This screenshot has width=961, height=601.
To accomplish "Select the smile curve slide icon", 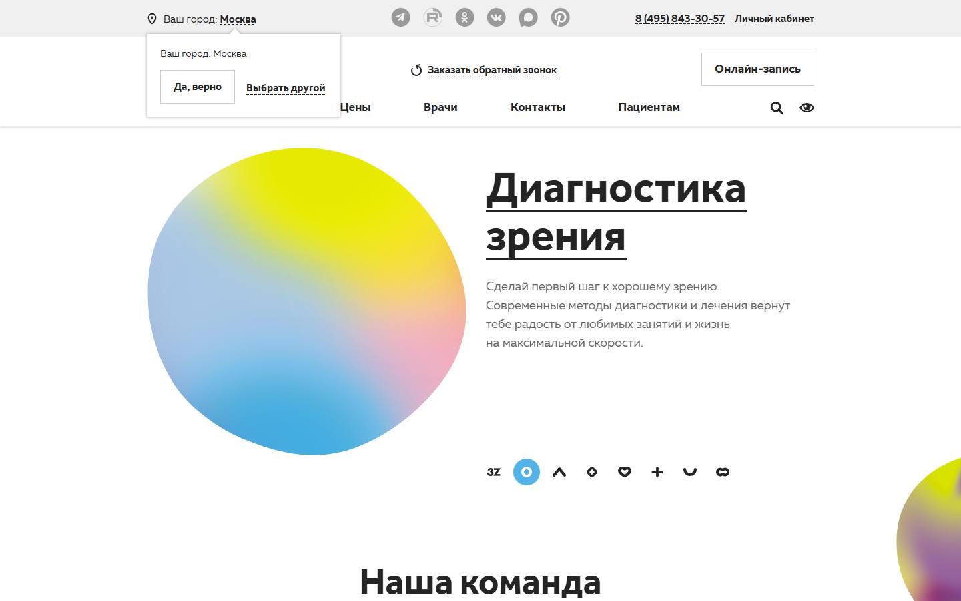I will (690, 472).
